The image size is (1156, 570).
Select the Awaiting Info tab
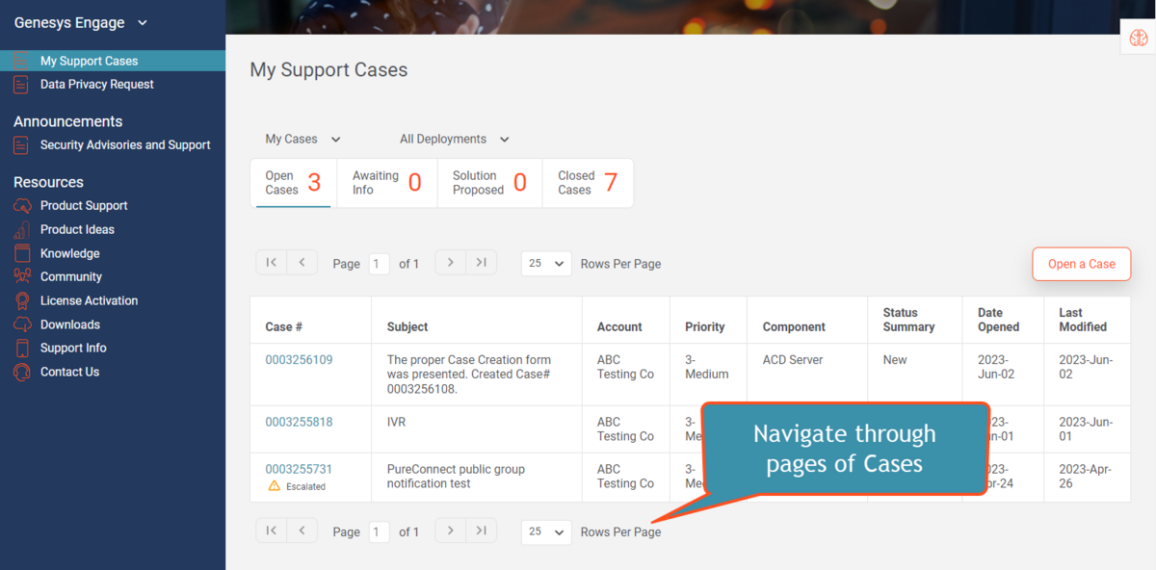click(386, 183)
